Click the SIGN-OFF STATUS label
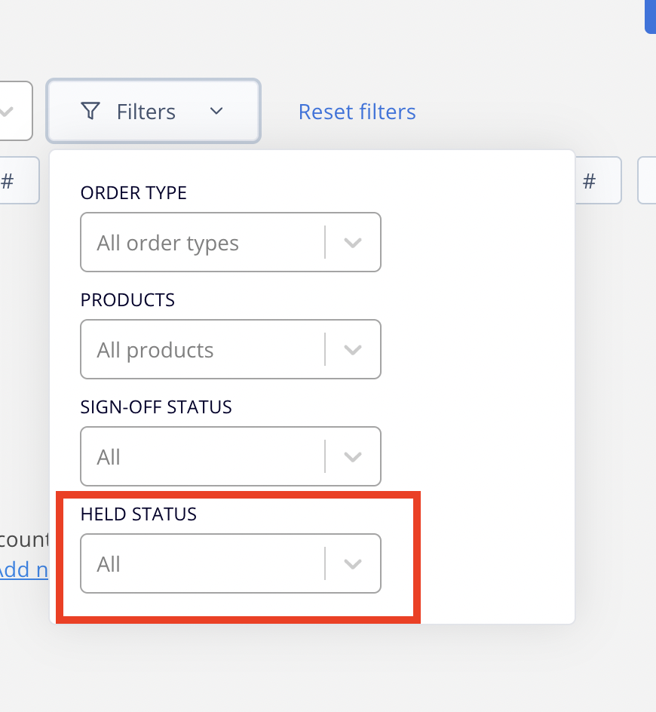Image resolution: width=656 pixels, height=712 pixels. tap(156, 407)
